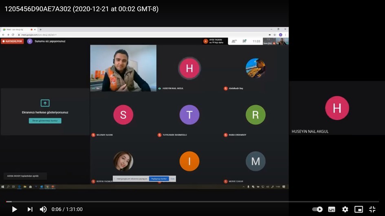Screen dimensions: 385x216
Task: Open the video settings gear
Action: [x=345, y=209]
